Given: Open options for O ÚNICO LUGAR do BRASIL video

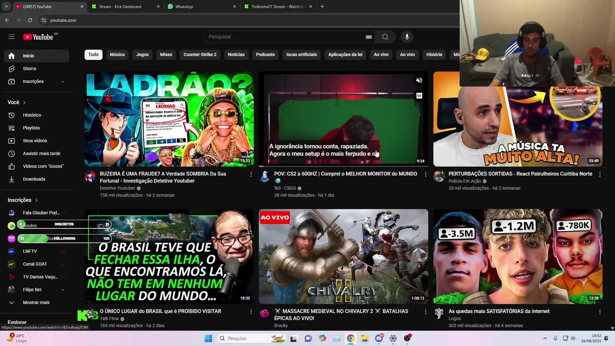Looking at the screenshot, I should pyautogui.click(x=251, y=312).
